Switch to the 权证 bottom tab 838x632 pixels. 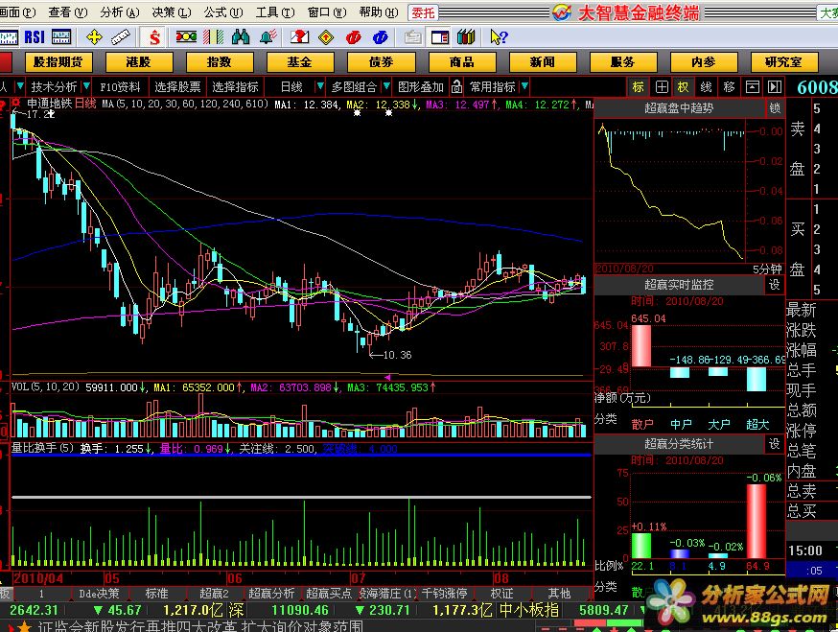(x=501, y=594)
